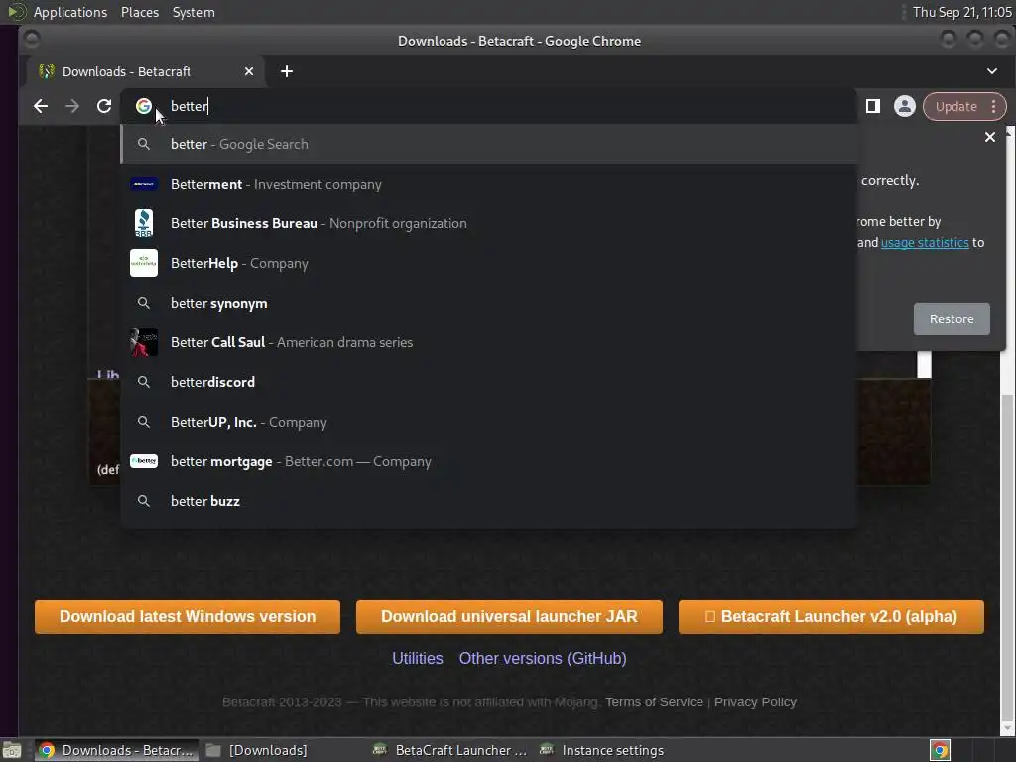Select the BetterHelp - Company suggestion

(x=489, y=263)
